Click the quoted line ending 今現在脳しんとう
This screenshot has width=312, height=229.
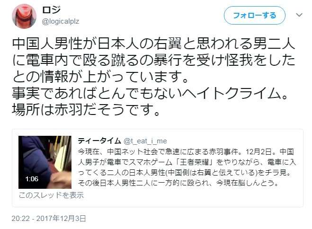click(178, 183)
